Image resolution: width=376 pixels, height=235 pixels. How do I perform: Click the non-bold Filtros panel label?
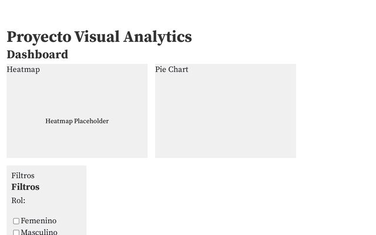(23, 176)
